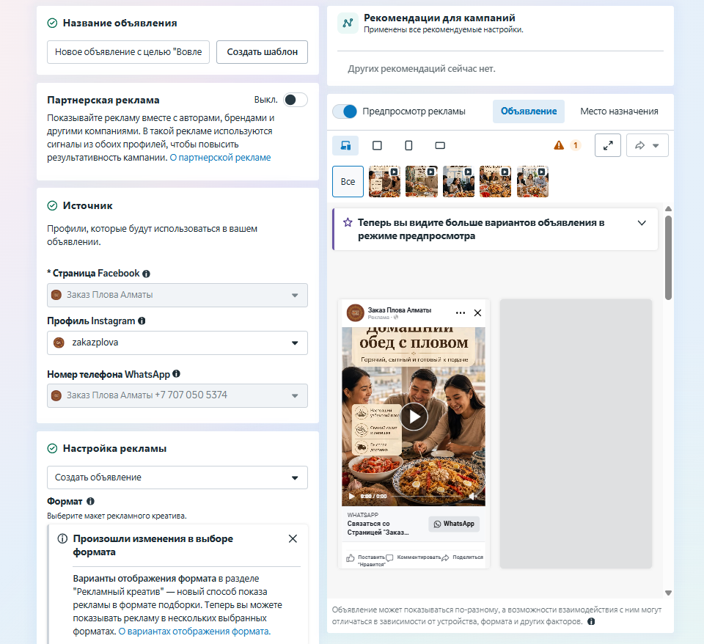Screen dimensions: 704x644
Task: Click small play control in video bar
Action: (351, 497)
